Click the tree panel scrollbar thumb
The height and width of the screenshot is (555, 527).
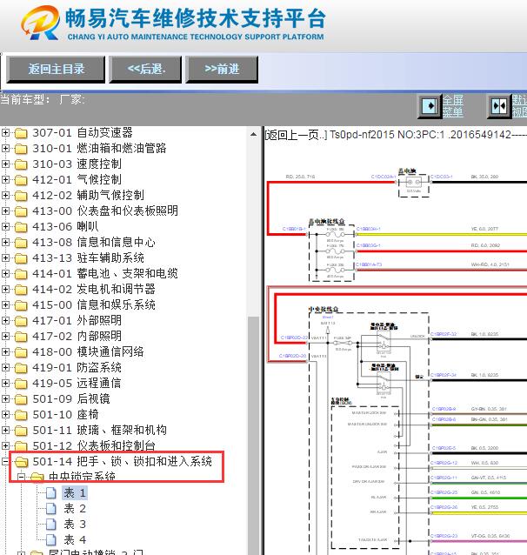253,435
